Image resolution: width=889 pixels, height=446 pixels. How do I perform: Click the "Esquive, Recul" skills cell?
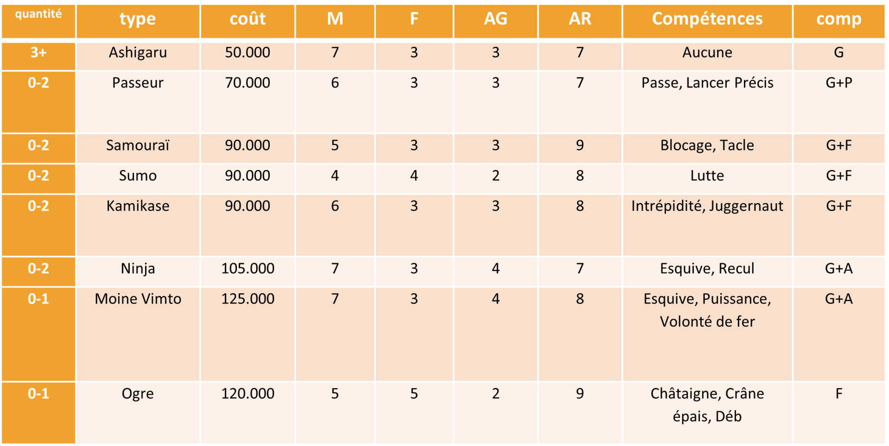tap(707, 269)
